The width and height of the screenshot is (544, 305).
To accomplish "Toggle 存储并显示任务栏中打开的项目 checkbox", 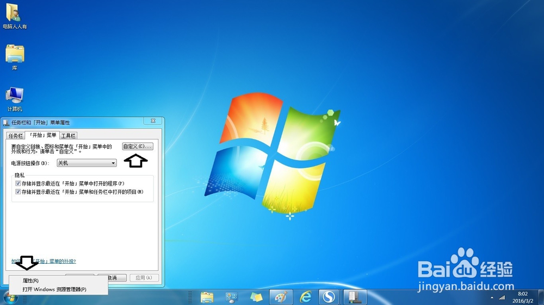I will point(18,192).
